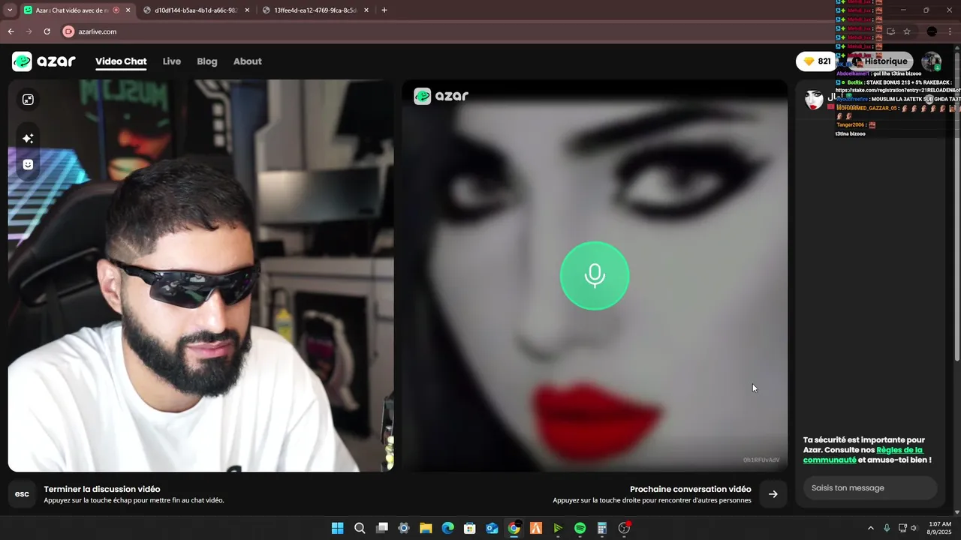Open the user profile avatar in header

(931, 61)
